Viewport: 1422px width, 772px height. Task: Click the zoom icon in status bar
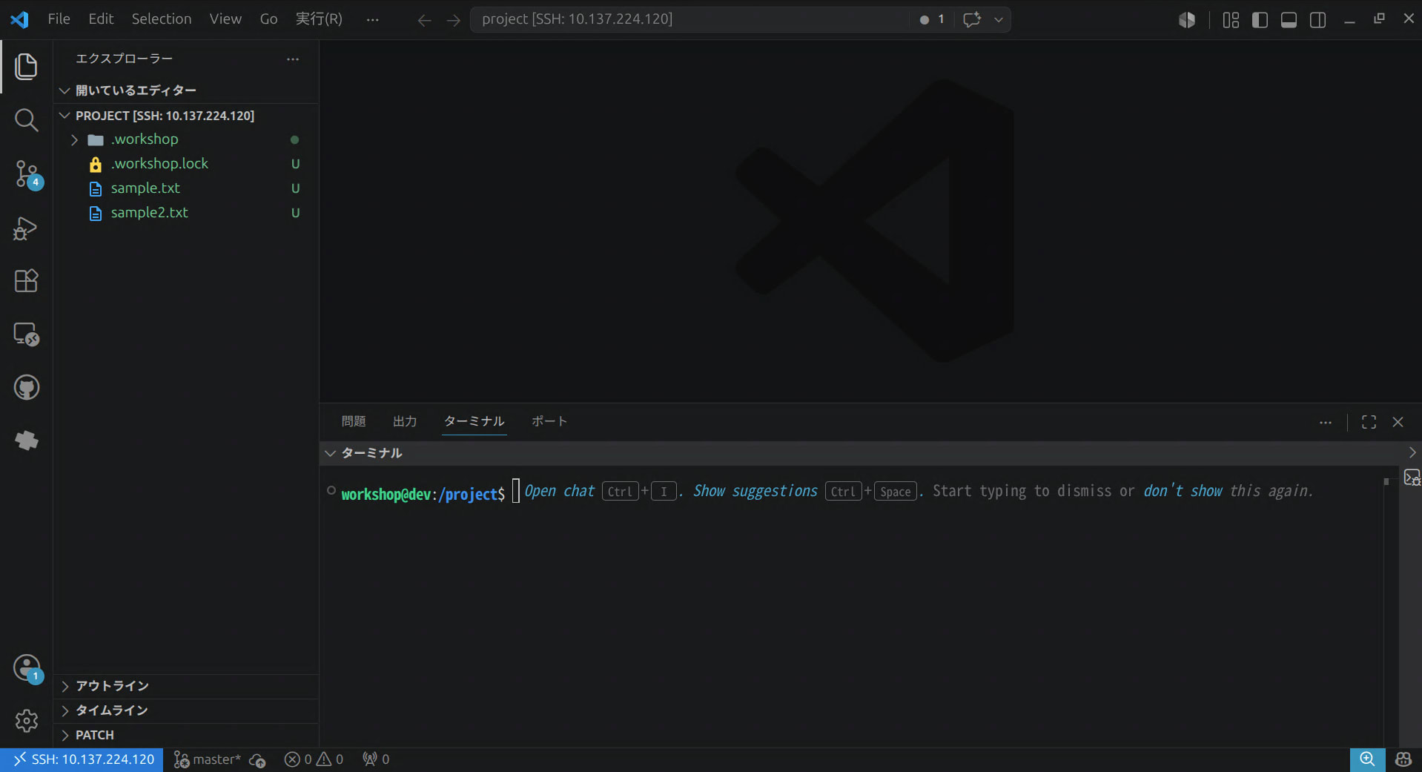tap(1367, 759)
